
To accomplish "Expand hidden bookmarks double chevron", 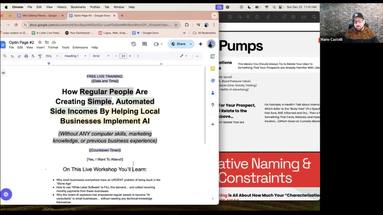I will click(x=184, y=33).
